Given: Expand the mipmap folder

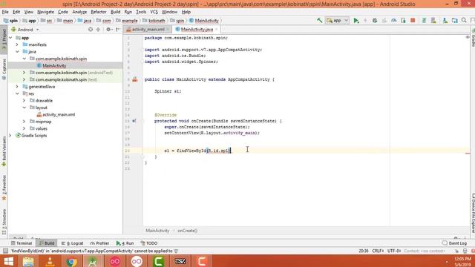Looking at the screenshot, I should pos(24,122).
